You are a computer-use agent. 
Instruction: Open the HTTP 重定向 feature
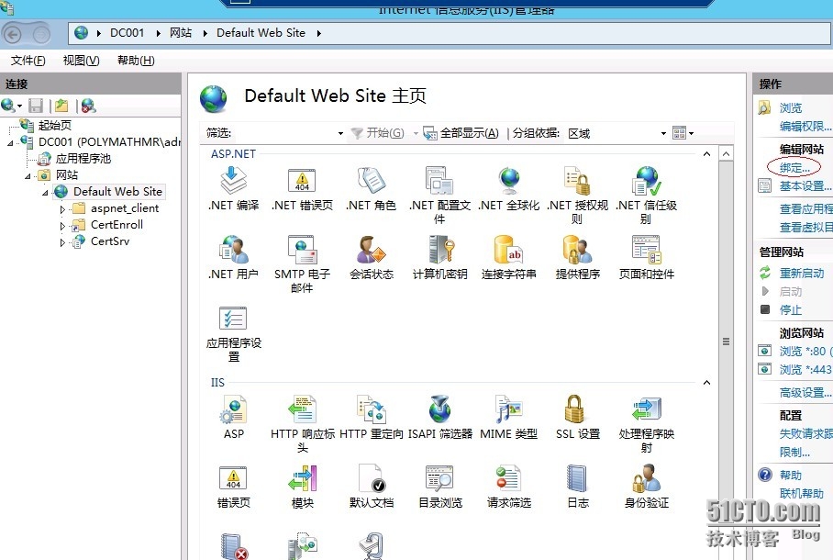[x=371, y=417]
